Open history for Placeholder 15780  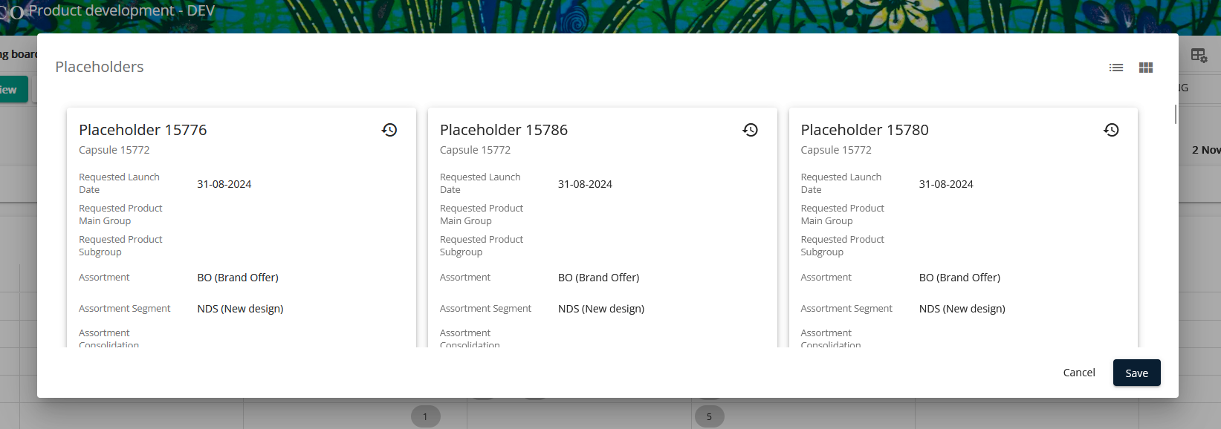point(1111,130)
